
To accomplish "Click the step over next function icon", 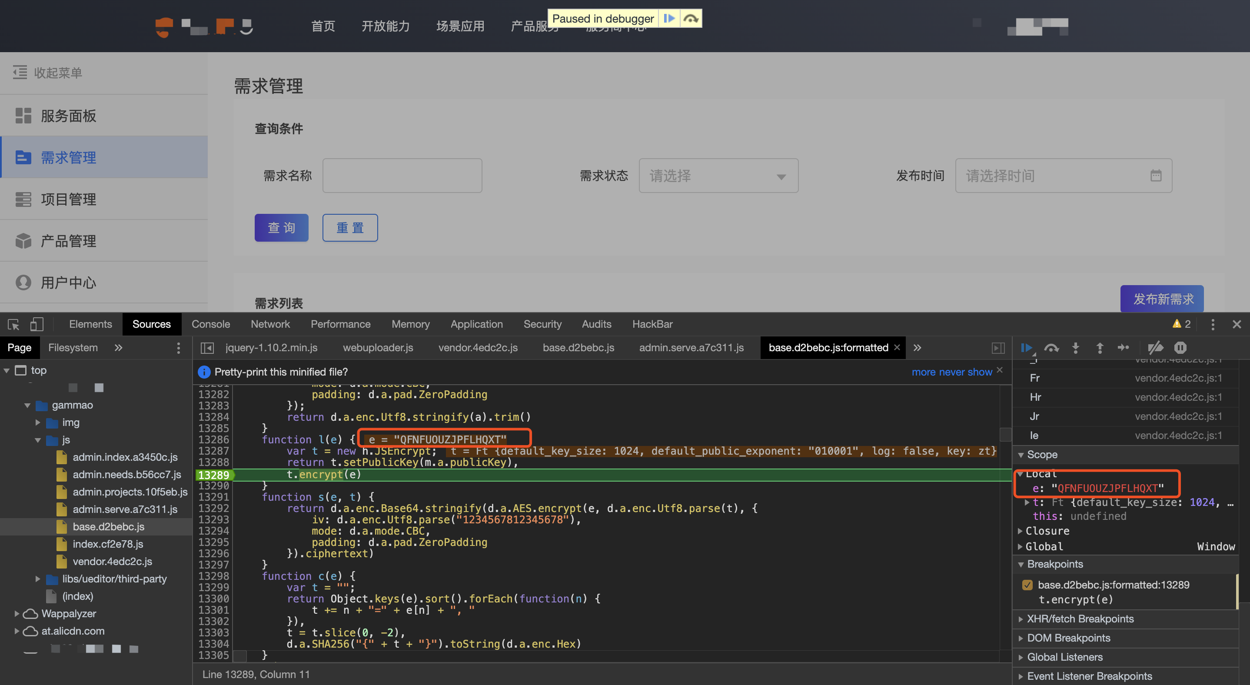I will tap(1051, 347).
